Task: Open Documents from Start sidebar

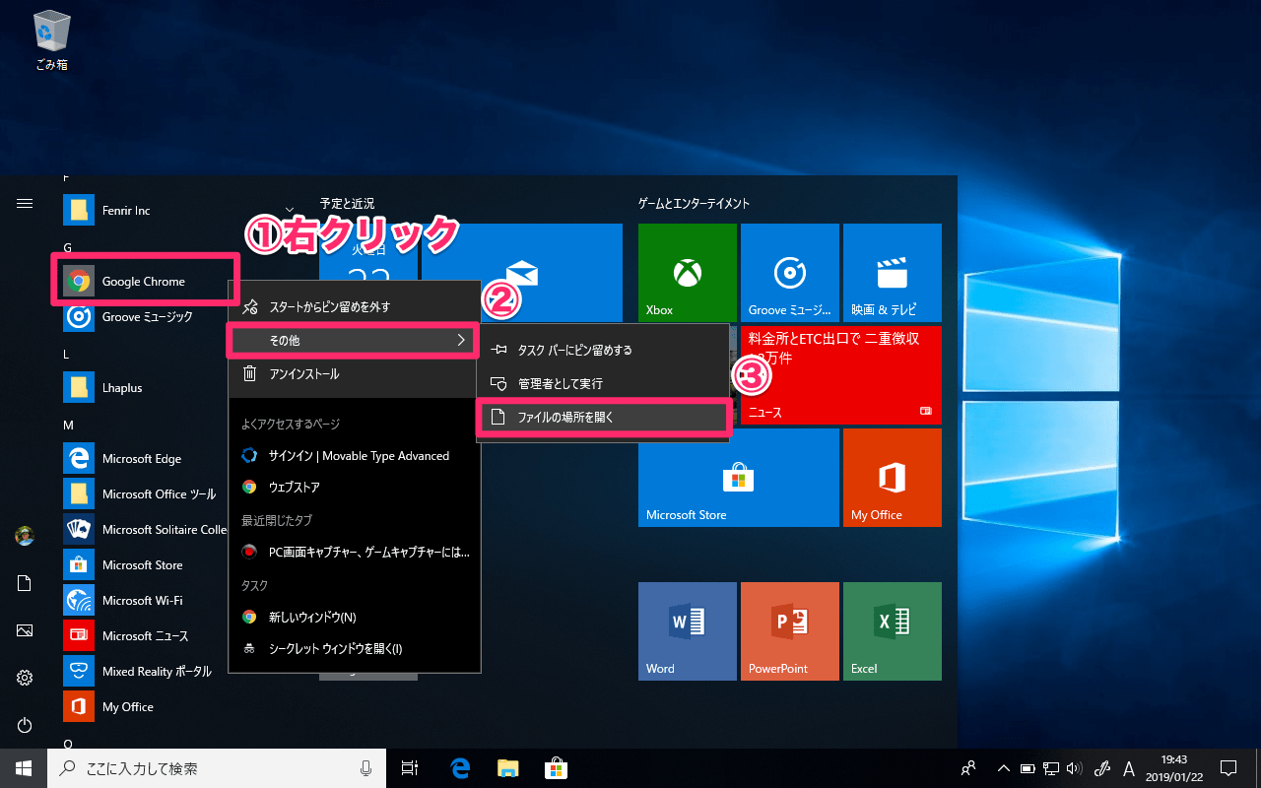Action: point(25,583)
